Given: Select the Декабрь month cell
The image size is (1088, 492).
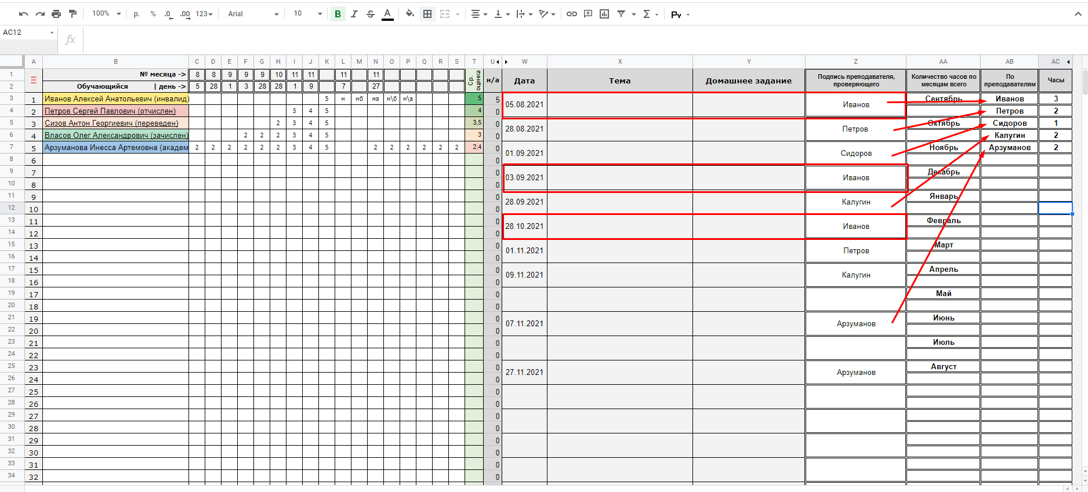Looking at the screenshot, I should [944, 172].
